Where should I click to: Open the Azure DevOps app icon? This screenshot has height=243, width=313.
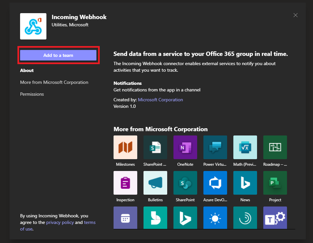click(x=215, y=183)
